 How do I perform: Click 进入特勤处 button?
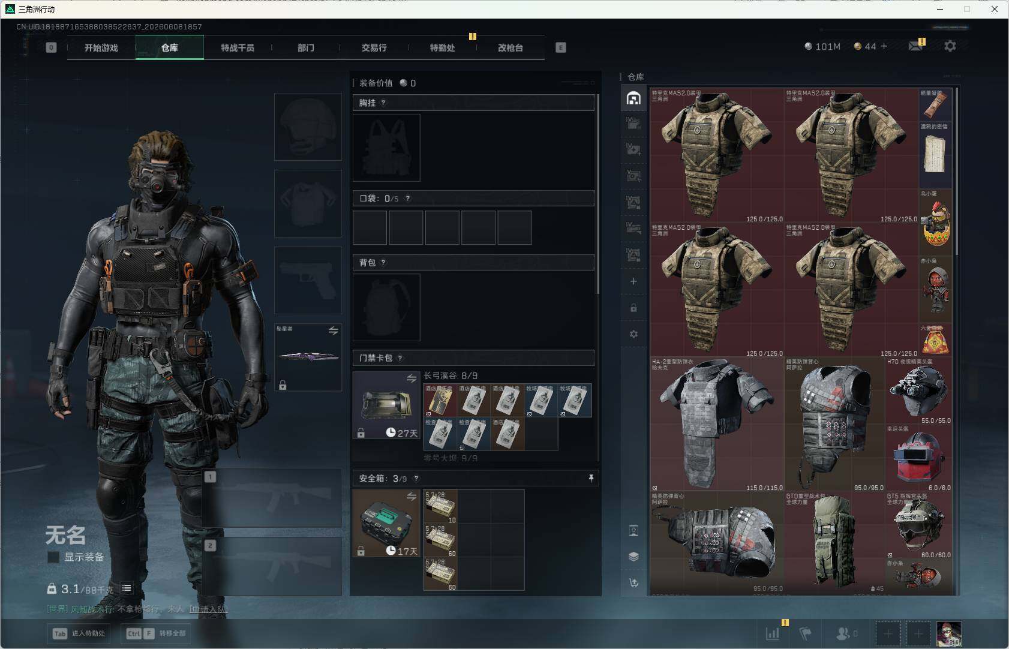[x=79, y=633]
